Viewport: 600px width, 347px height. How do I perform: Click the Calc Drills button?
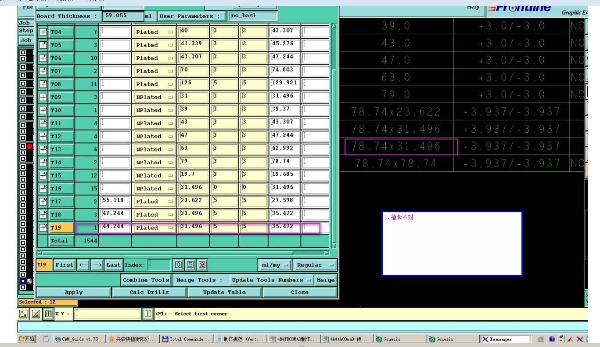coord(149,292)
